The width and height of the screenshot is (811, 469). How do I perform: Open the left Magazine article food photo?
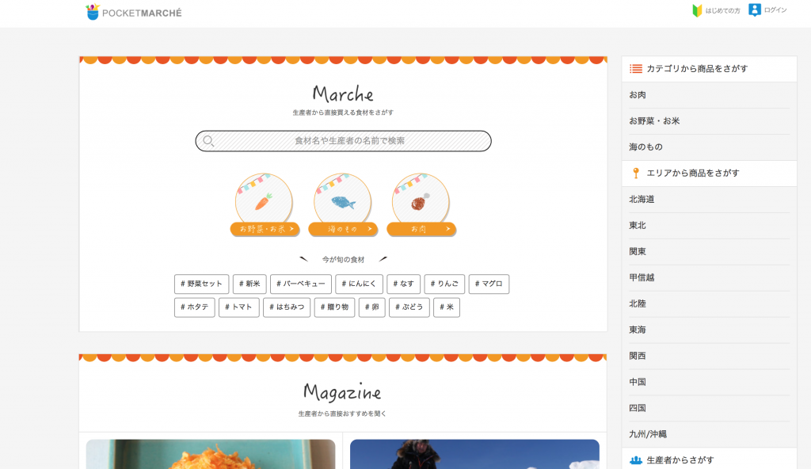tap(211, 454)
